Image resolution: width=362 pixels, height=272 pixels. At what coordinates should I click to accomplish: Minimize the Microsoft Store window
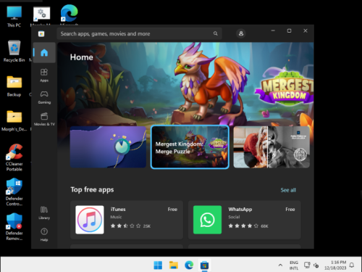coord(273,30)
